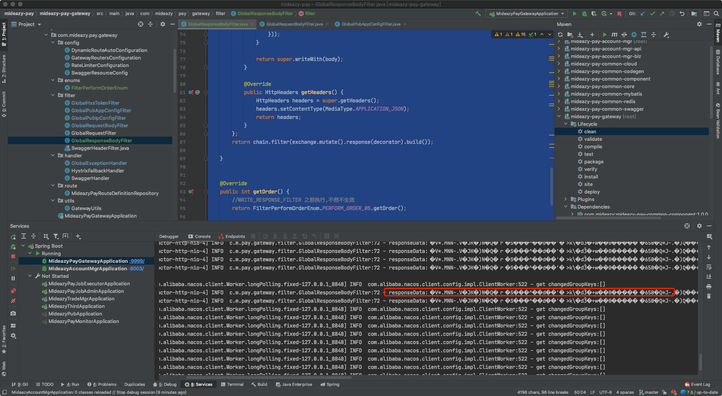Run the selected Maven build
Image resolution: width=722 pixels, height=396 pixels.
point(605,35)
